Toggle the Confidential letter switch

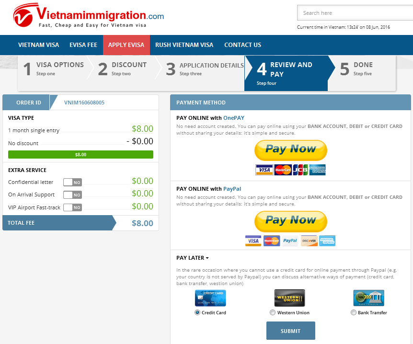coord(72,182)
